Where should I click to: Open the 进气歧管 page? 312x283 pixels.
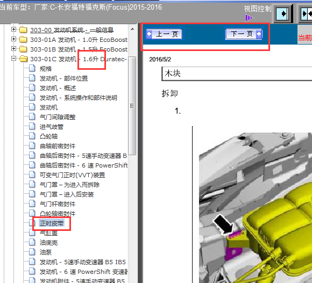click(52, 127)
